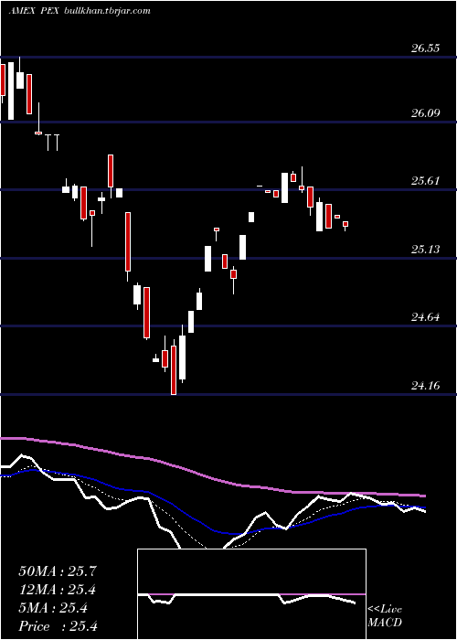Click the <<Live MACD label
This screenshot has width=457, height=640.
385,616
